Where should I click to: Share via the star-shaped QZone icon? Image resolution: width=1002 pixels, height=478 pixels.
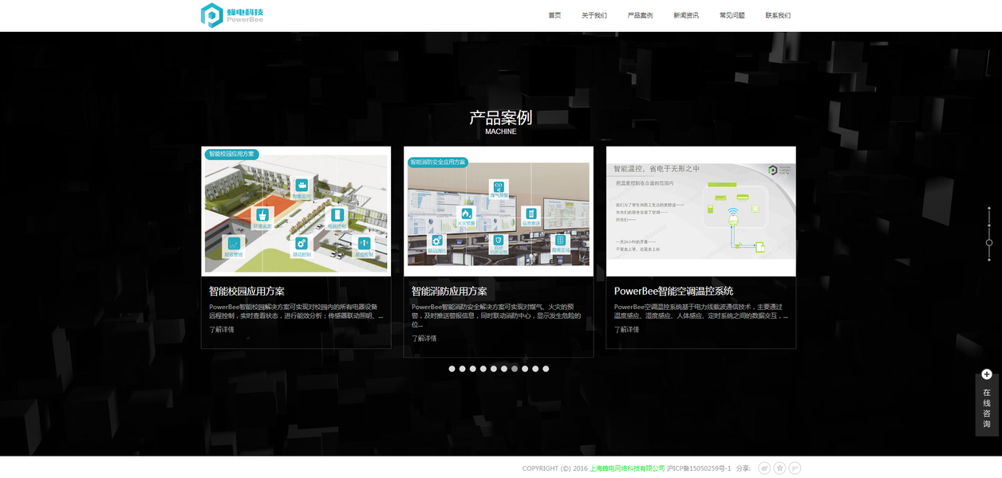point(779,468)
